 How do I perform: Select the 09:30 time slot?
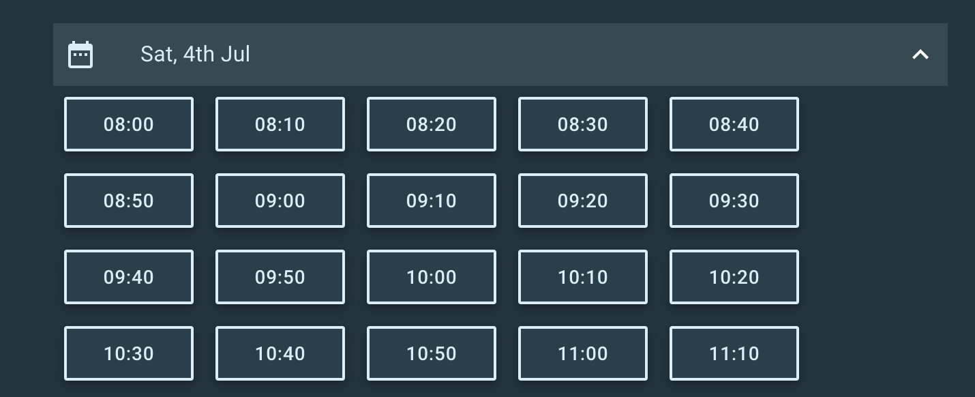coord(734,201)
